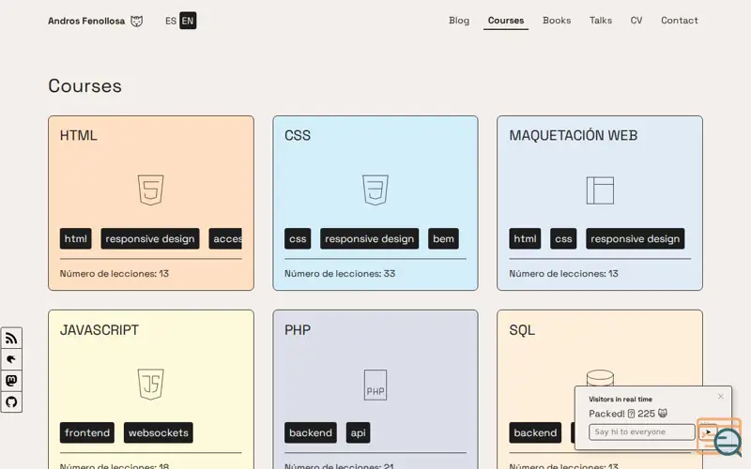Click the JS shield icon
This screenshot has height=469, width=751.
[x=151, y=384]
